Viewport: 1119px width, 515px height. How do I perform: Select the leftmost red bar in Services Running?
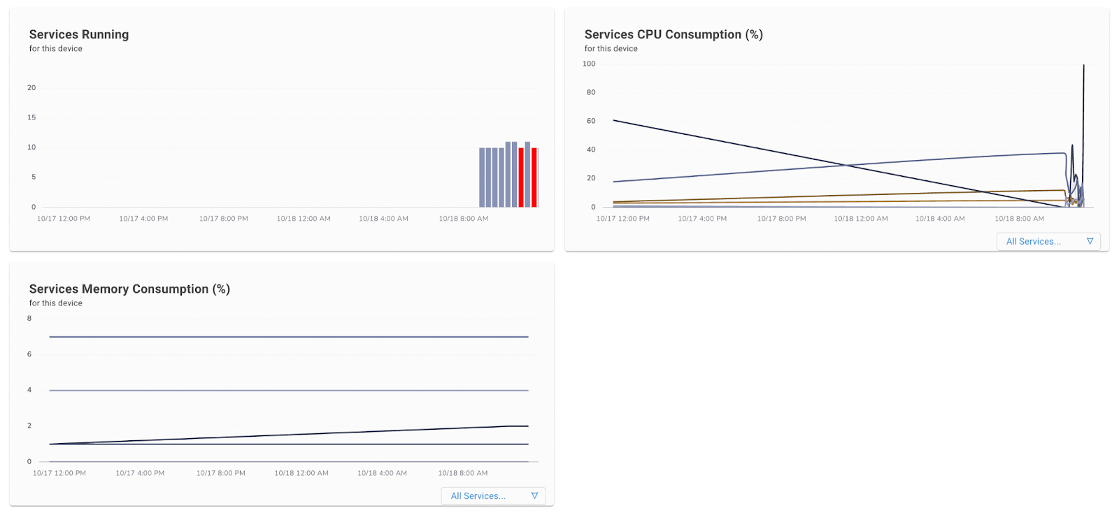coord(521,177)
